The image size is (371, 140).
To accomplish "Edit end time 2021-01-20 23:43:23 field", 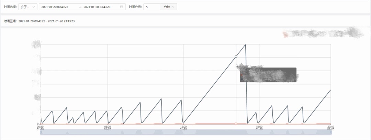I will [100, 7].
